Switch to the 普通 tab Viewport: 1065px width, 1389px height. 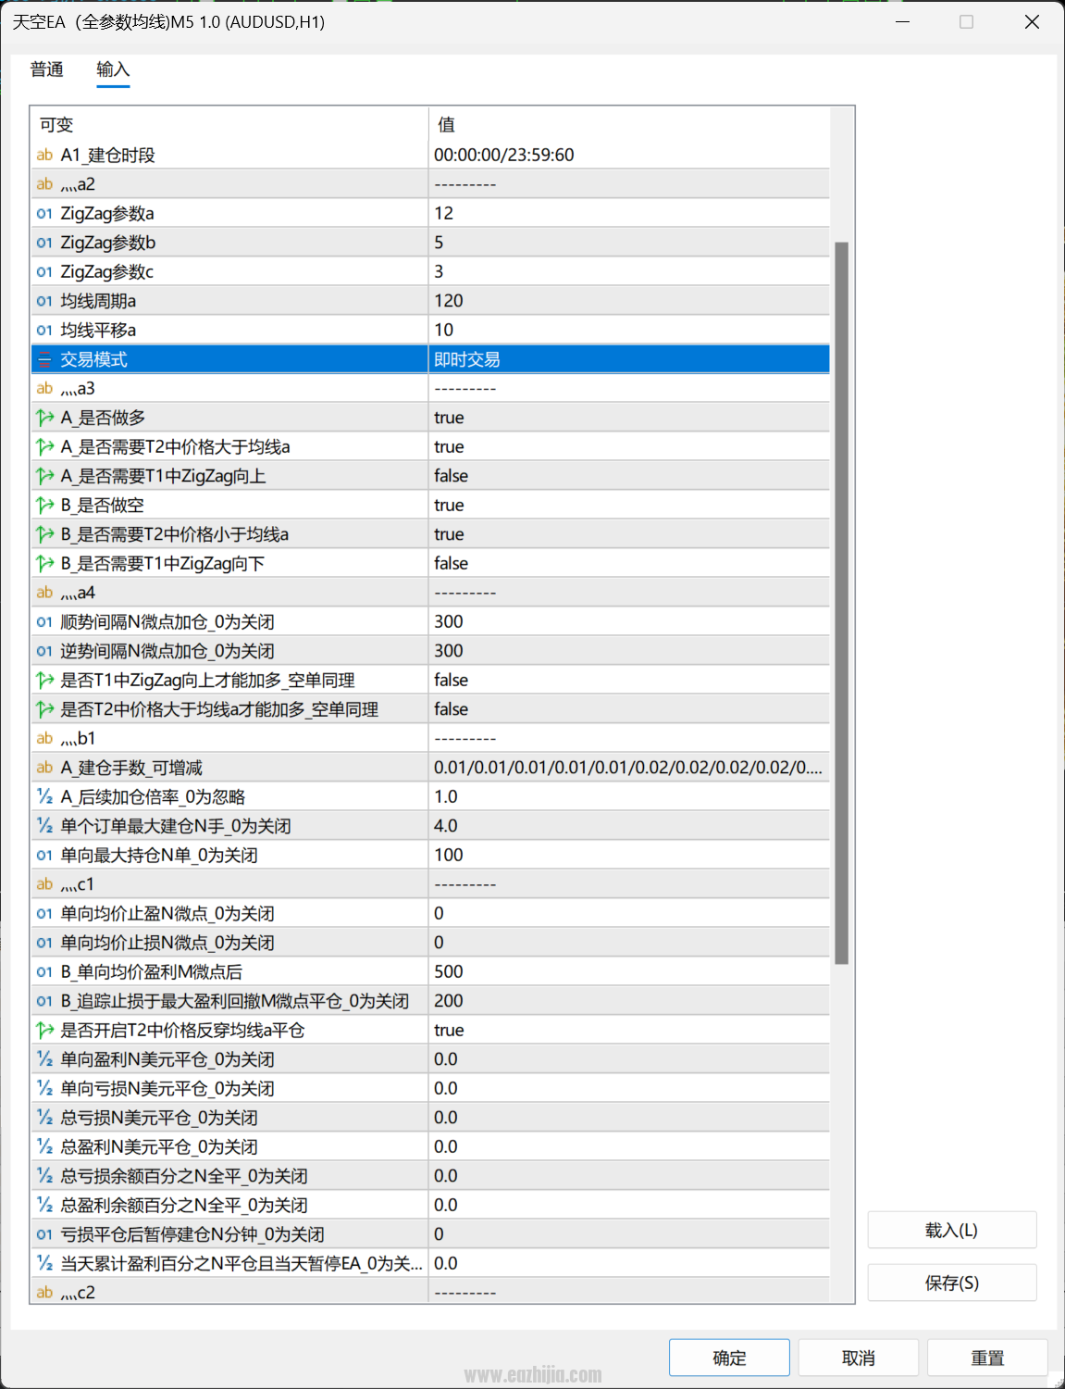(47, 69)
